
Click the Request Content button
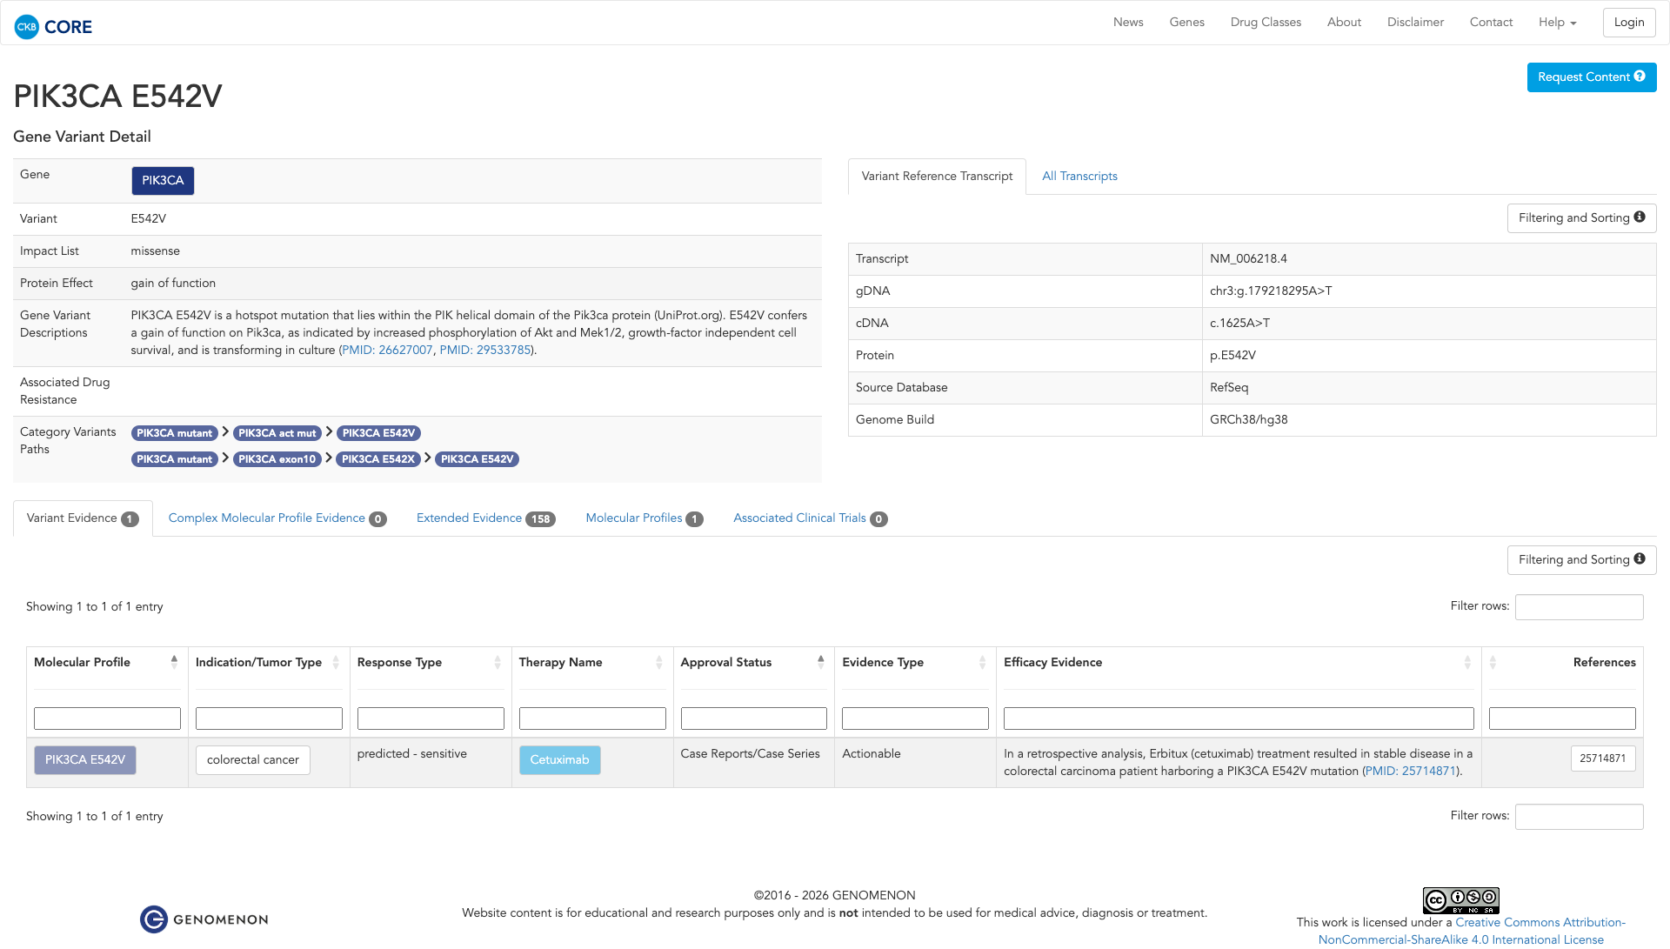(1591, 77)
